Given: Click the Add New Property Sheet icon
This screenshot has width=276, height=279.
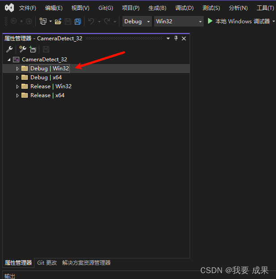Looking at the screenshot, I should pyautogui.click(x=22, y=49).
